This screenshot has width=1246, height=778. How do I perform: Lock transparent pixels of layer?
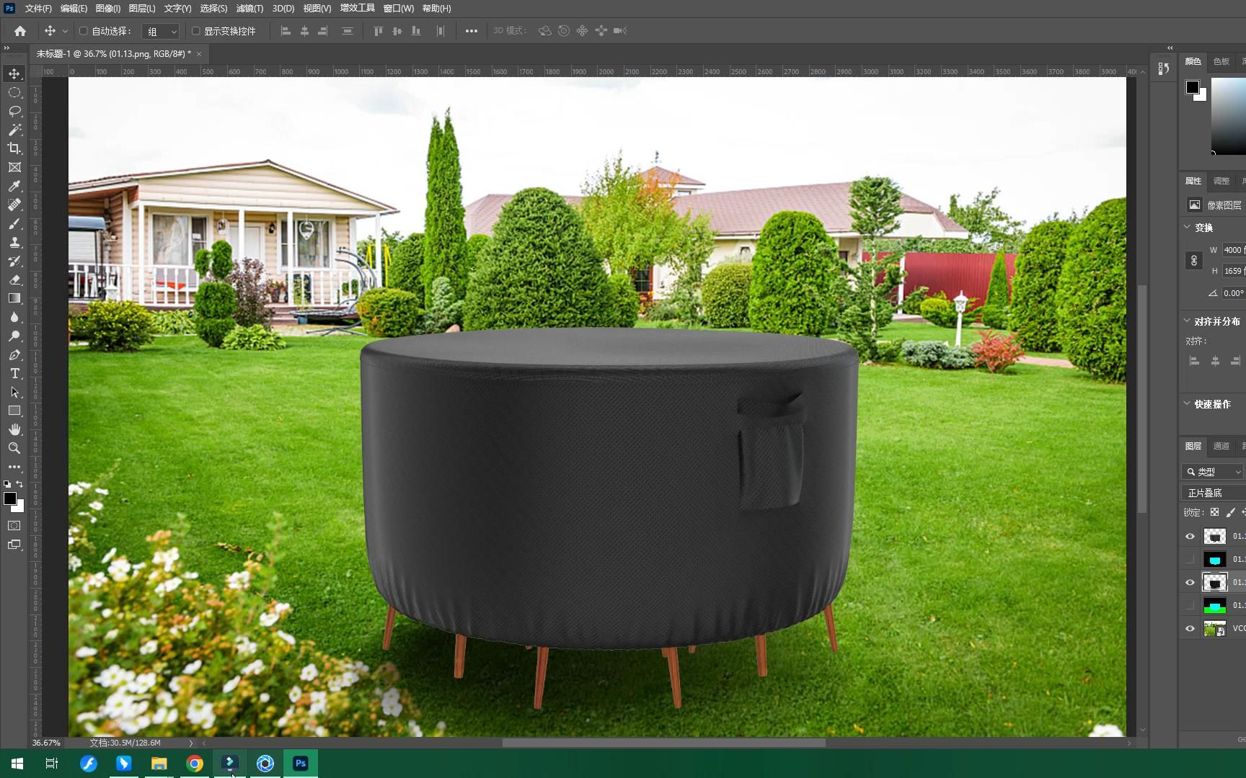pyautogui.click(x=1214, y=512)
